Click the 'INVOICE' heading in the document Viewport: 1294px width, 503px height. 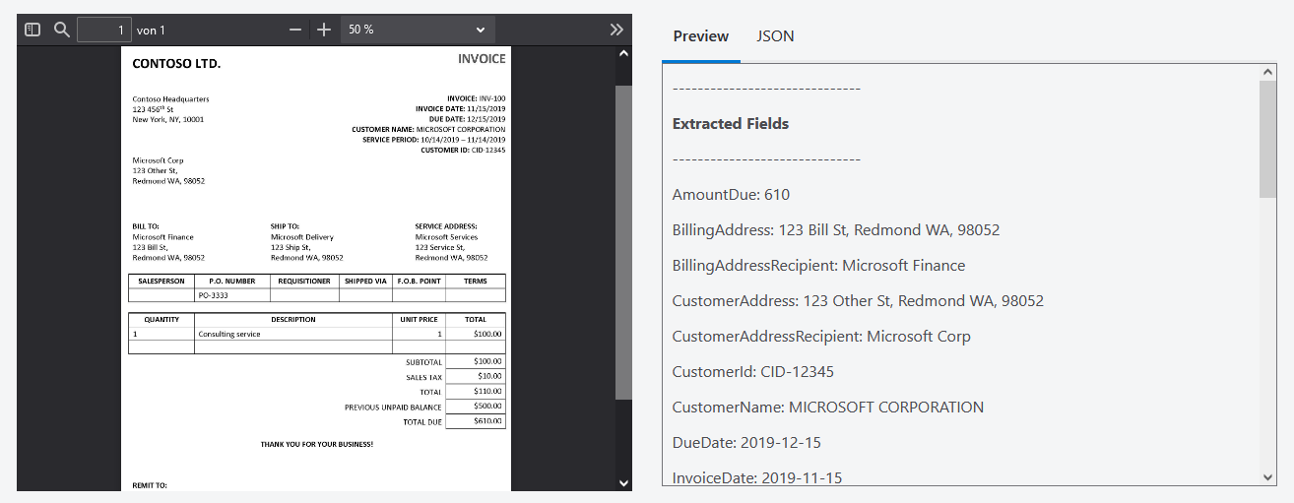482,59
